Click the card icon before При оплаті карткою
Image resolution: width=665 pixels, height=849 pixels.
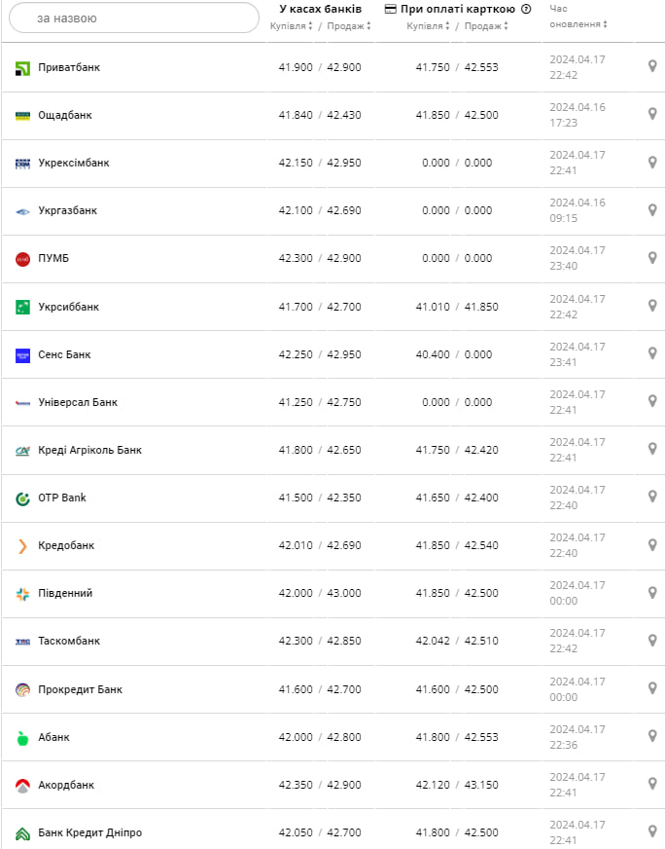(392, 9)
